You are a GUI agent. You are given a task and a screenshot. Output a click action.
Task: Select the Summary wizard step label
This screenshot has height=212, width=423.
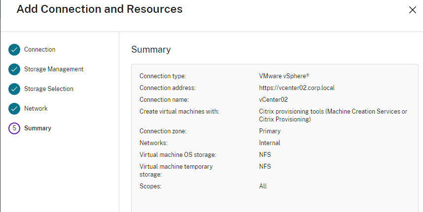point(37,128)
